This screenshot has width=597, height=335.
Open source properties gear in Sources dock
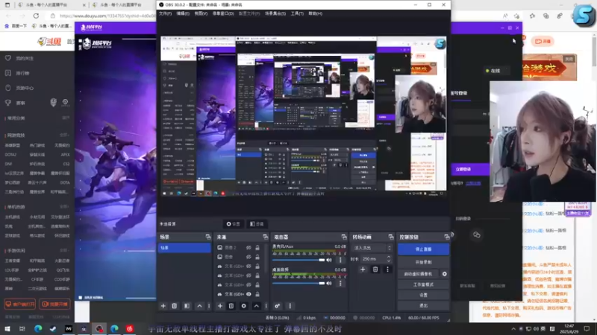pos(244,306)
